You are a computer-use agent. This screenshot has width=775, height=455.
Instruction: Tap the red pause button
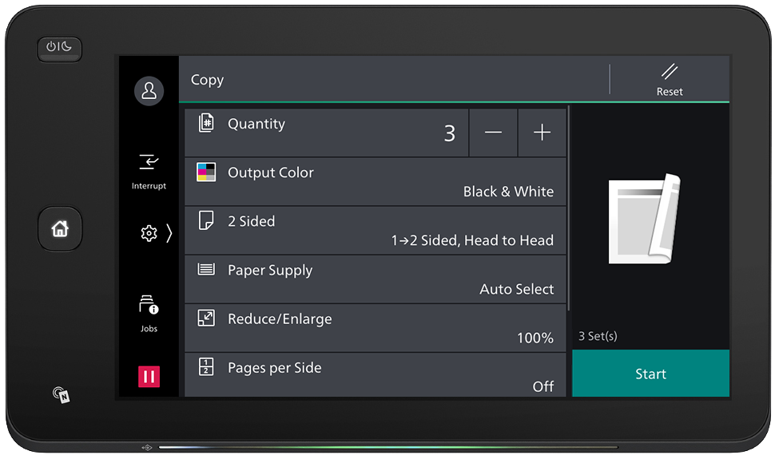(x=149, y=377)
